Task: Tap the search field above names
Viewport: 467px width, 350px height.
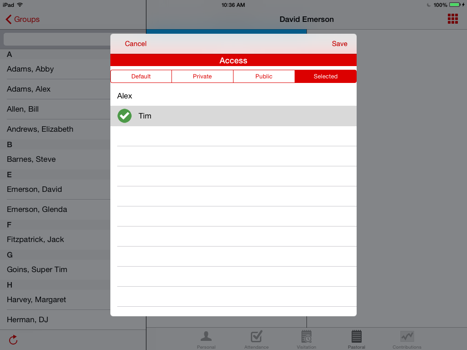Action: point(57,39)
